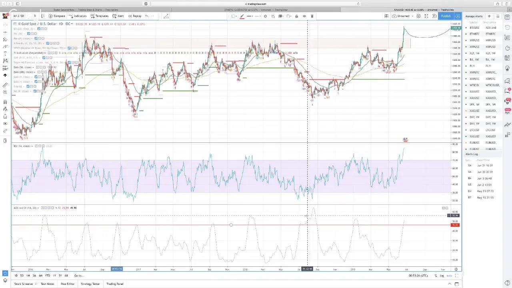Click the Compare symbol button

point(57,16)
